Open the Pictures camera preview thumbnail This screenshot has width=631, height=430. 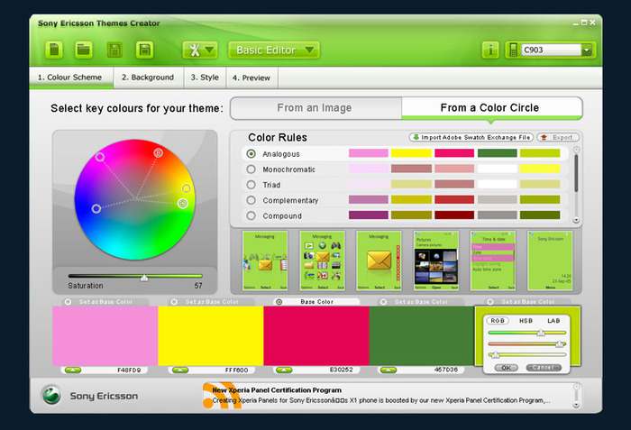(436, 261)
